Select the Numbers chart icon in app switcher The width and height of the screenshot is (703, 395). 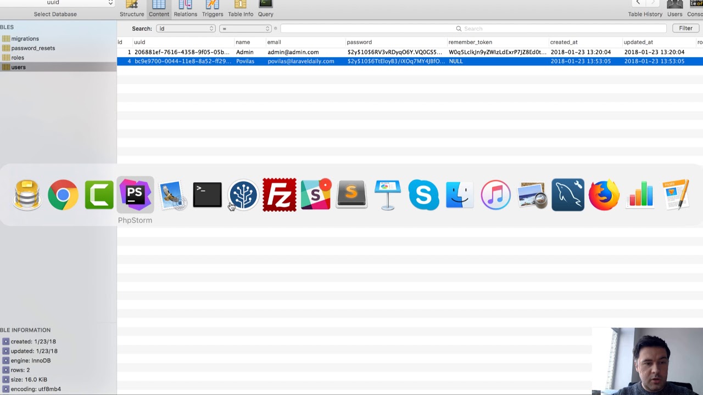point(640,195)
